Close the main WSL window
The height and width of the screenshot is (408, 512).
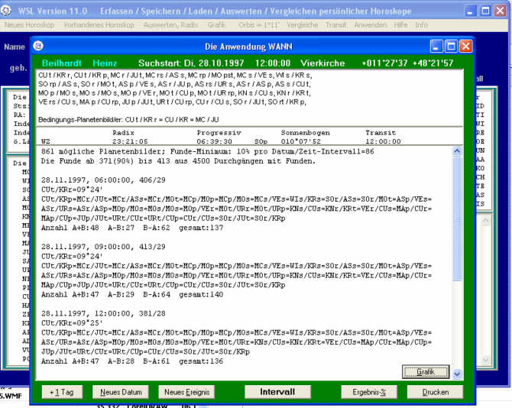(501, 11)
